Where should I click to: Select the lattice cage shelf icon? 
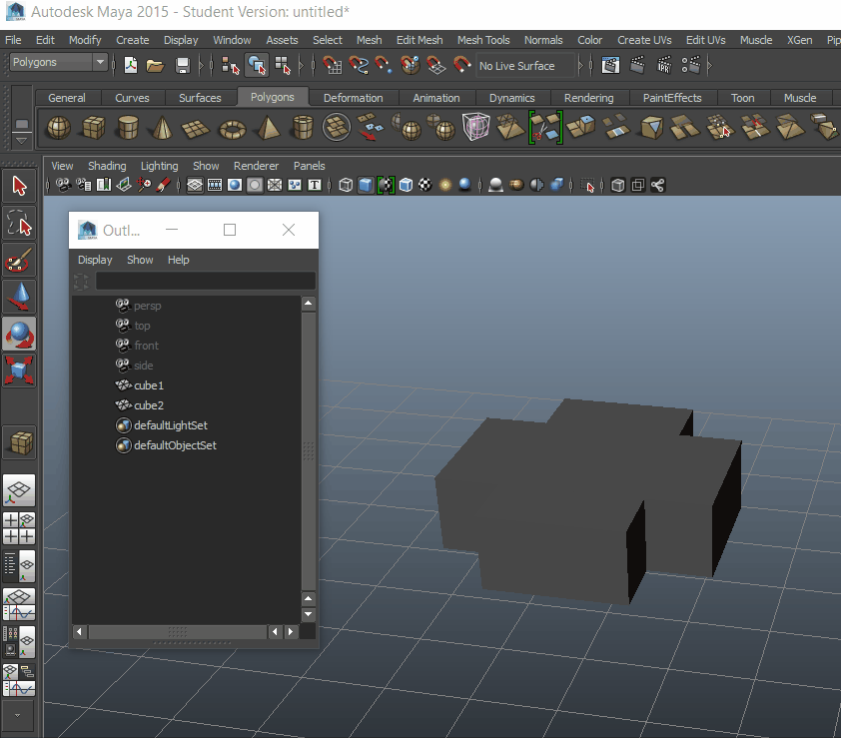(475, 127)
